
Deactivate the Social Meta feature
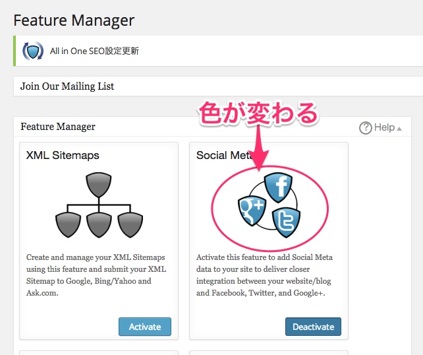click(x=313, y=327)
